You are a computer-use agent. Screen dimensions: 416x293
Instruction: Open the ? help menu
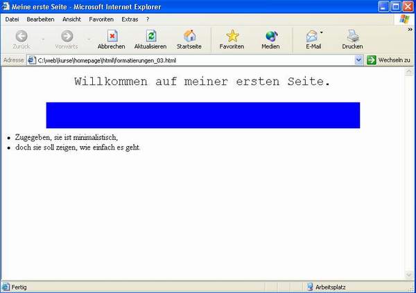coord(148,19)
